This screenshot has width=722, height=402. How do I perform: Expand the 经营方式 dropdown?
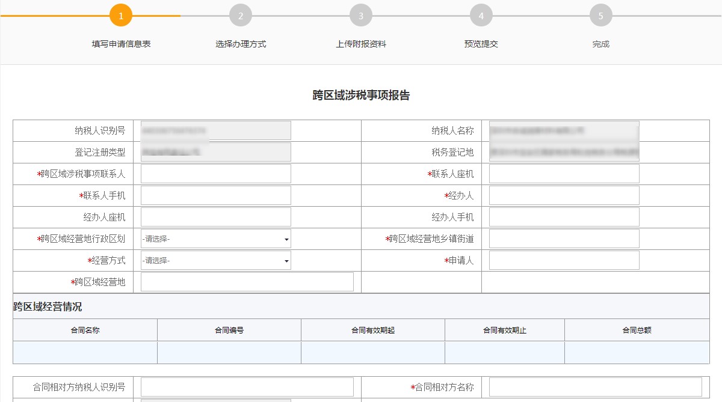(x=215, y=260)
